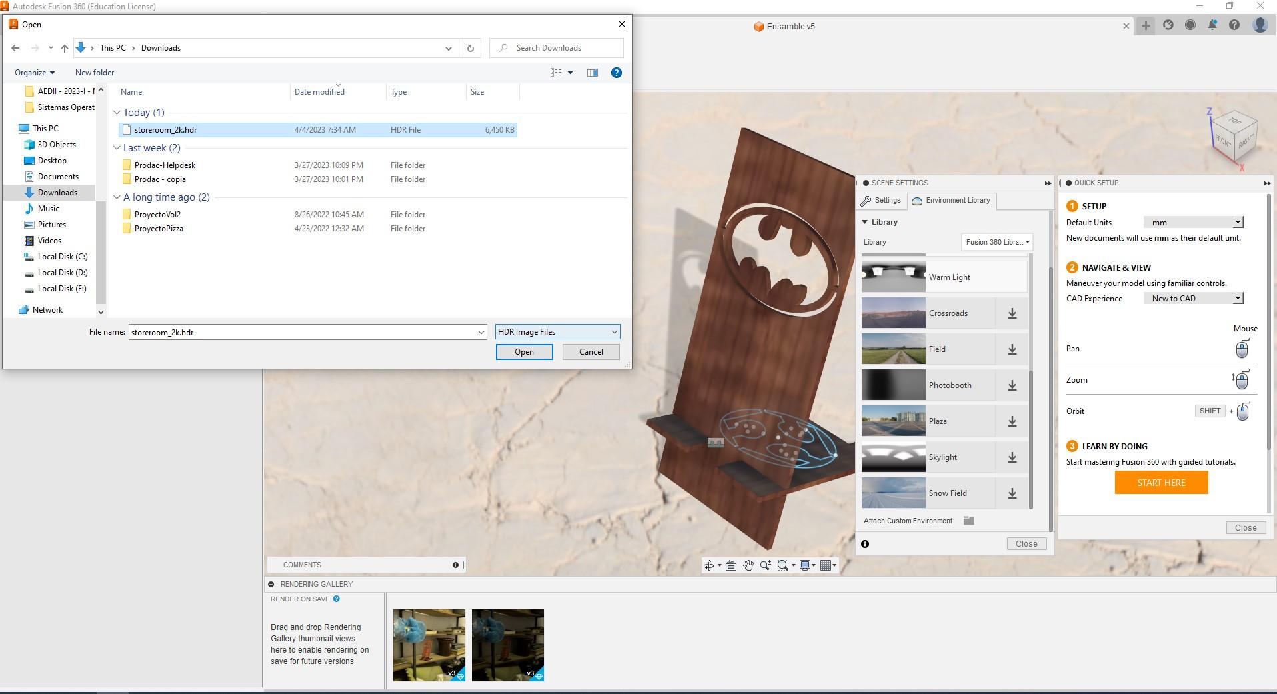
Task: Collapse the Today group
Action: tap(117, 113)
